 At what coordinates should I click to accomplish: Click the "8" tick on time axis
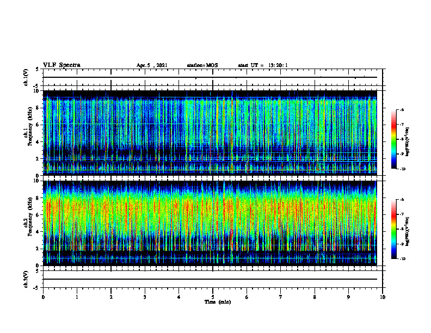(315, 297)
